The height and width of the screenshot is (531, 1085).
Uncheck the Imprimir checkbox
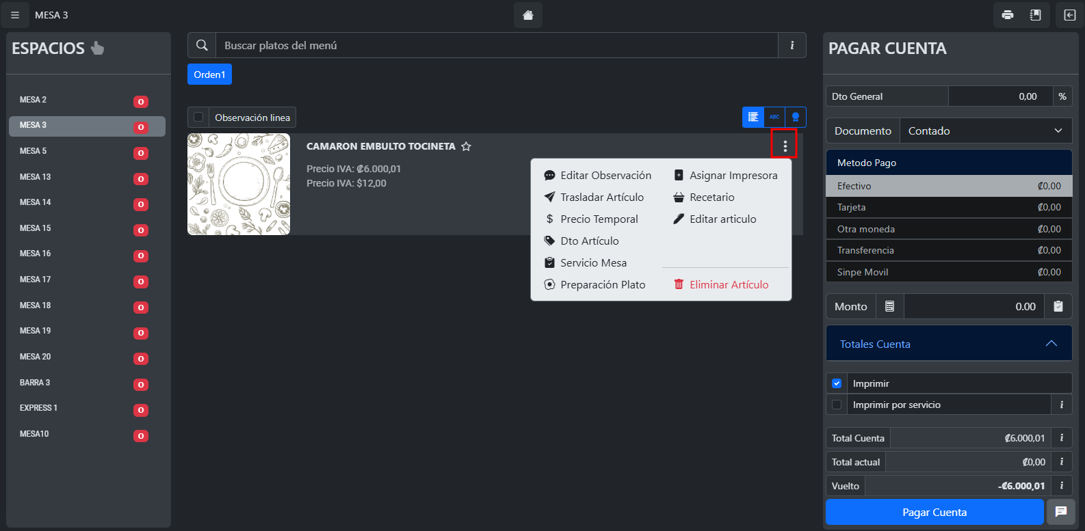point(836,383)
